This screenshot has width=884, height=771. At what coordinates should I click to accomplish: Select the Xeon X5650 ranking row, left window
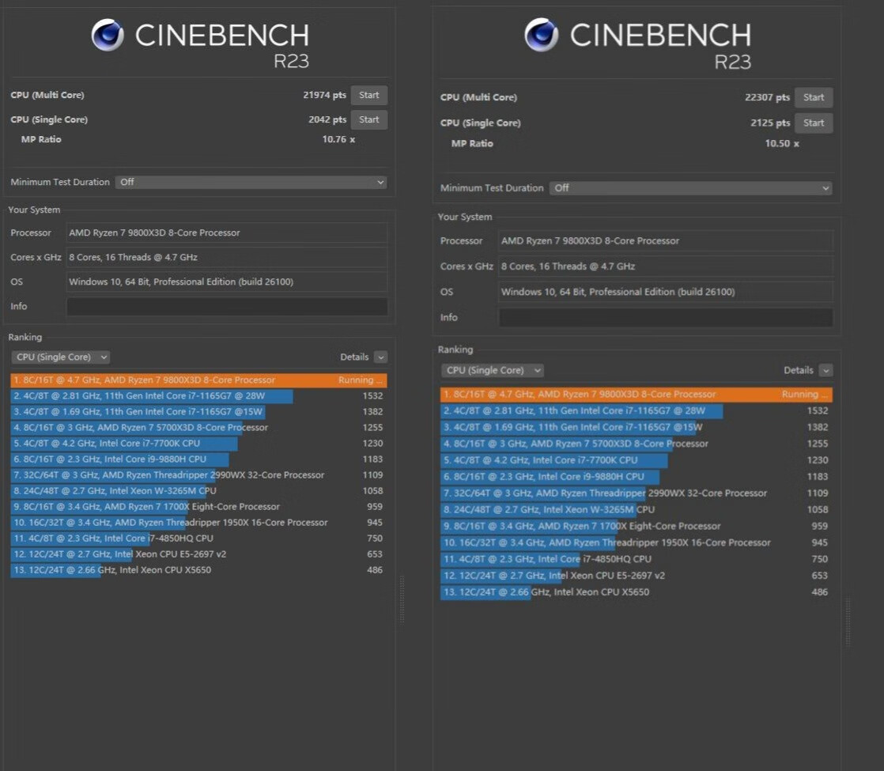point(198,569)
